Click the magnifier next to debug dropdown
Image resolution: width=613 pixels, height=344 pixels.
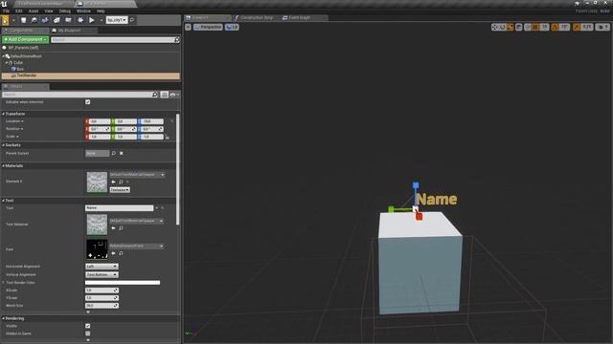132,20
